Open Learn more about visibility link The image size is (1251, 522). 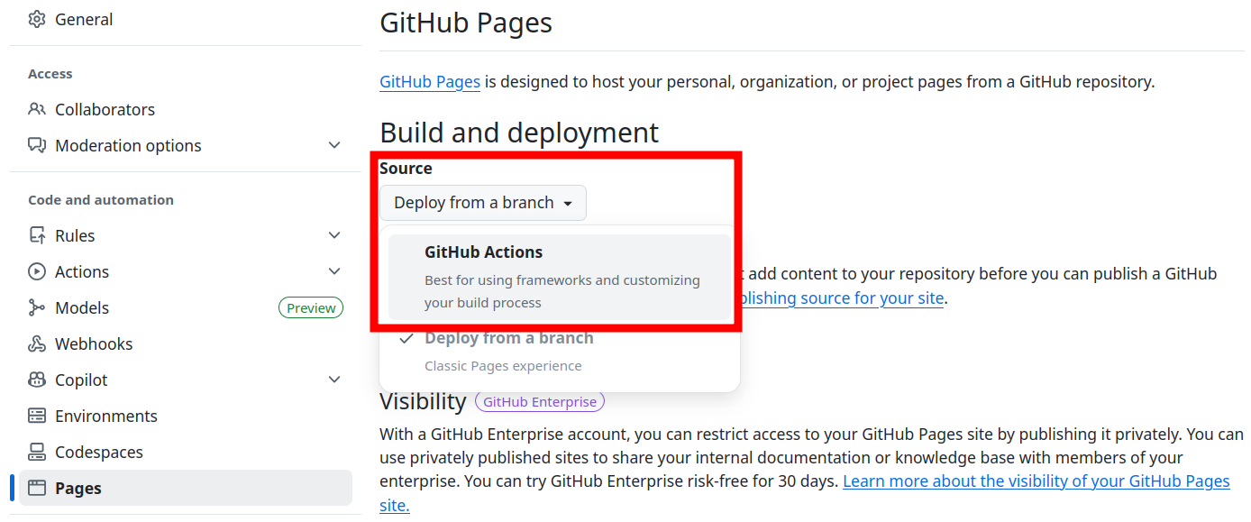click(1036, 481)
